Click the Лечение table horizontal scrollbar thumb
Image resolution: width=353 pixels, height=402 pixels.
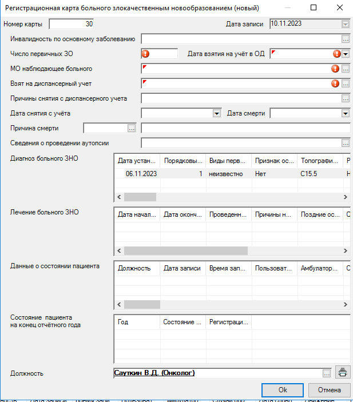[186, 250]
